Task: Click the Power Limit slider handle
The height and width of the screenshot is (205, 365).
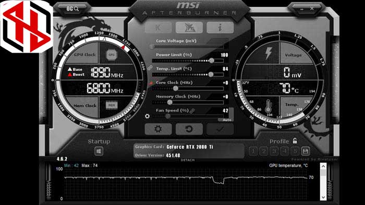Action: pyautogui.click(x=212, y=60)
